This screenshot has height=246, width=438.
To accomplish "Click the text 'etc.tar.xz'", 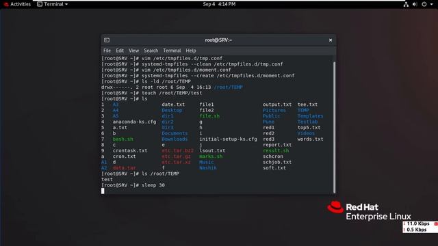I will tap(176, 162).
